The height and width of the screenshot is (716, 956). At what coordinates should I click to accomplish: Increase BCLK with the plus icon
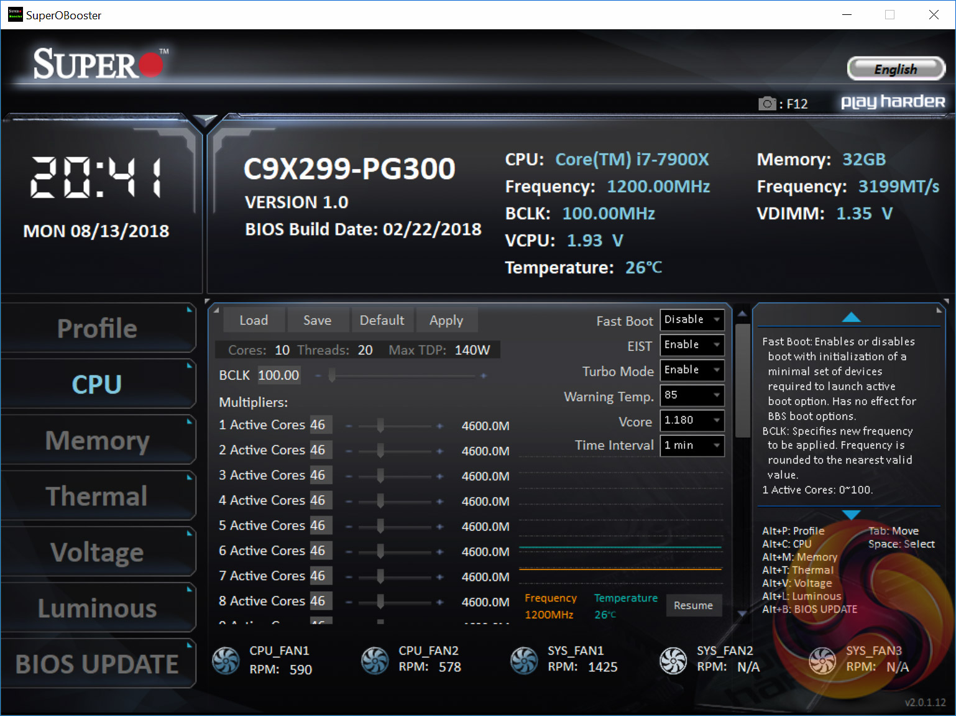click(483, 375)
